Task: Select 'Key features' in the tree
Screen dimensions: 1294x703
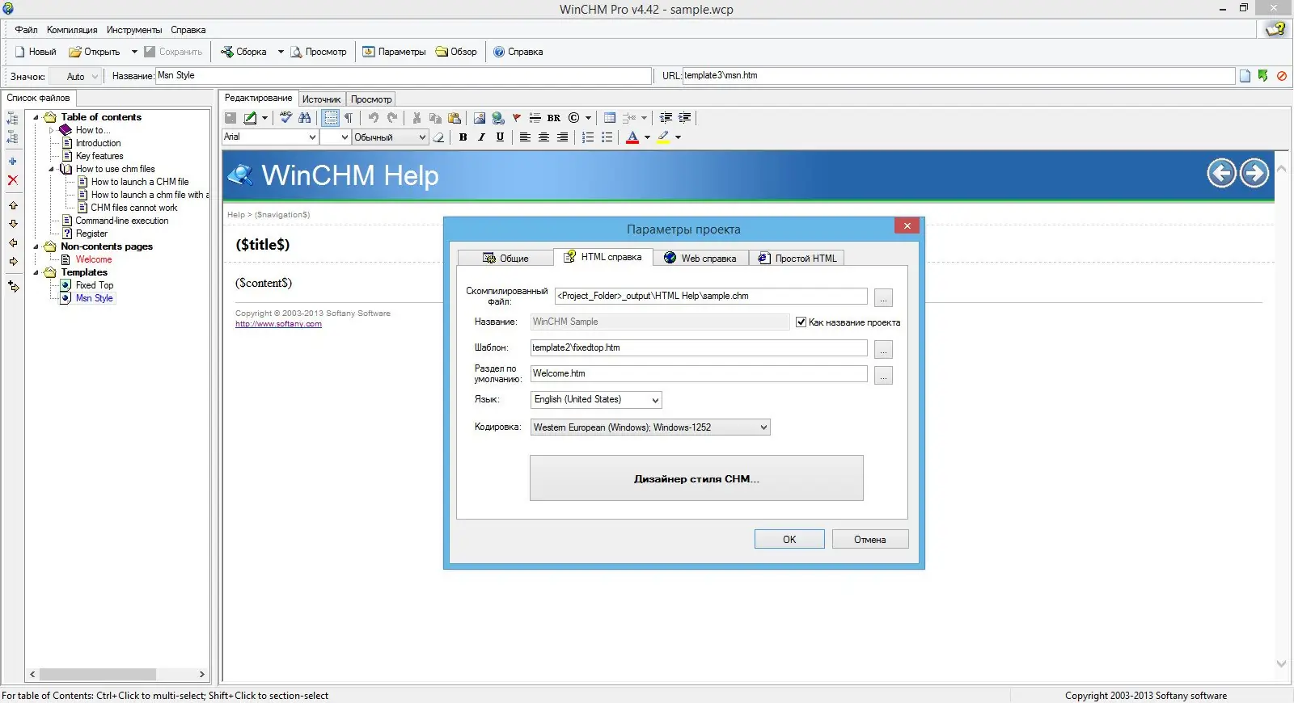Action: pos(99,156)
